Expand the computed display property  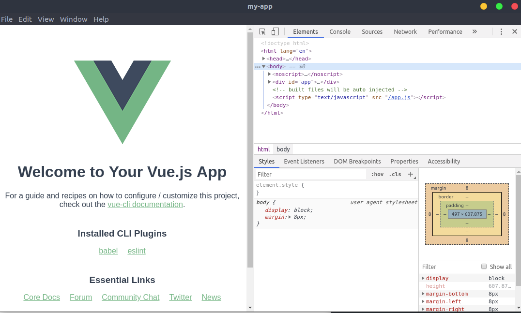[423, 278]
